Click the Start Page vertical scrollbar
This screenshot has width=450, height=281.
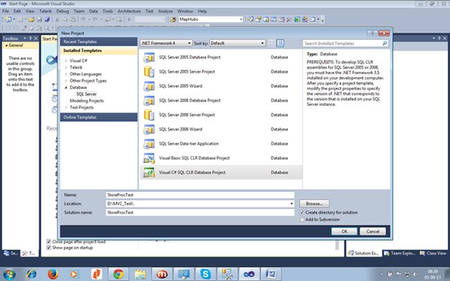pos(337,246)
